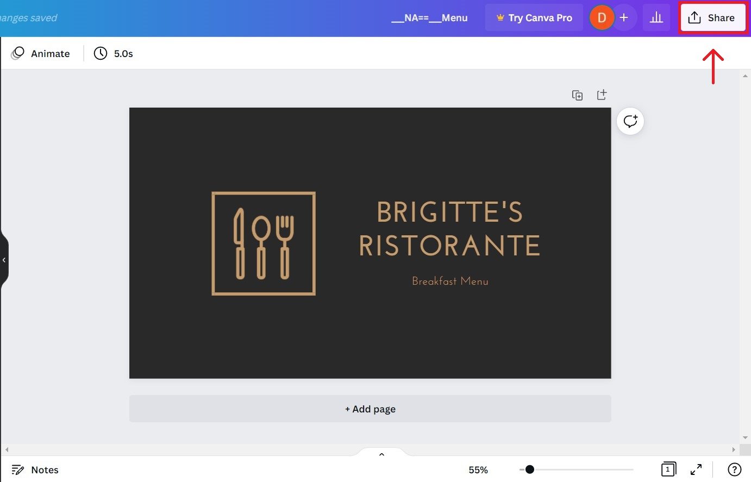Open the page count indicator
The image size is (751, 482).
click(668, 469)
